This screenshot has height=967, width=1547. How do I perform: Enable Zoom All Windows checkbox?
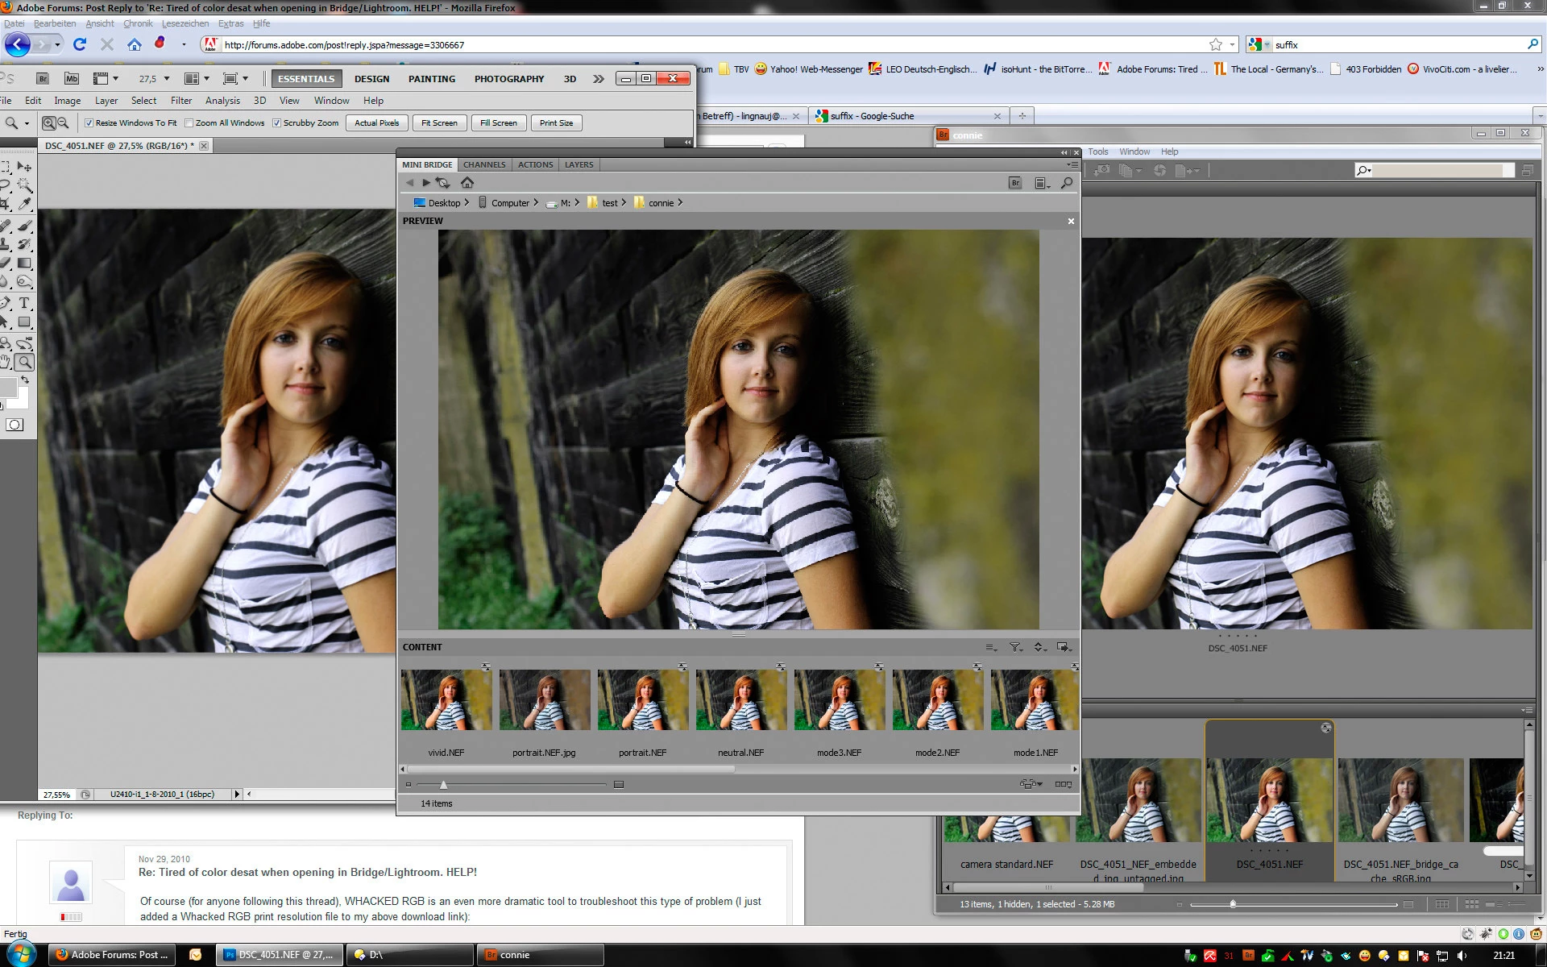(189, 123)
